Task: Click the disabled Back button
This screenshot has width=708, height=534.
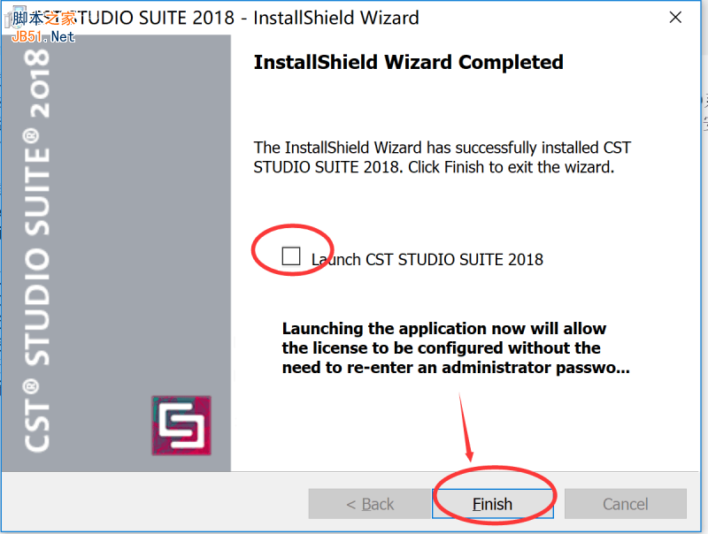Action: [369, 503]
